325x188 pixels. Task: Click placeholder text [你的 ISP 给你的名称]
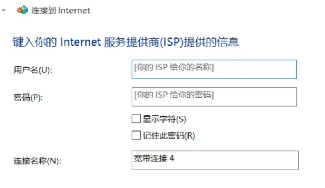click(x=174, y=67)
